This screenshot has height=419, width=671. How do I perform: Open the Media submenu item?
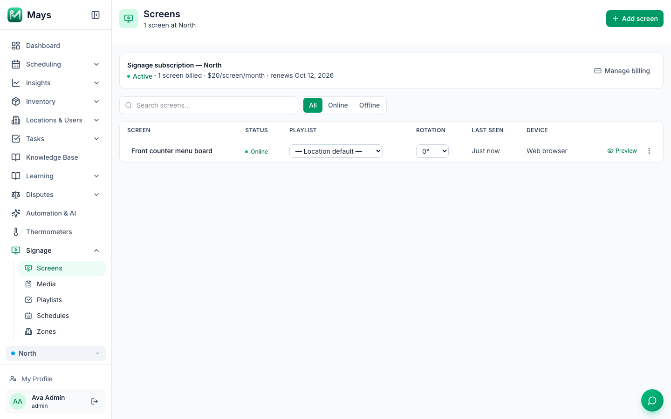62,284
